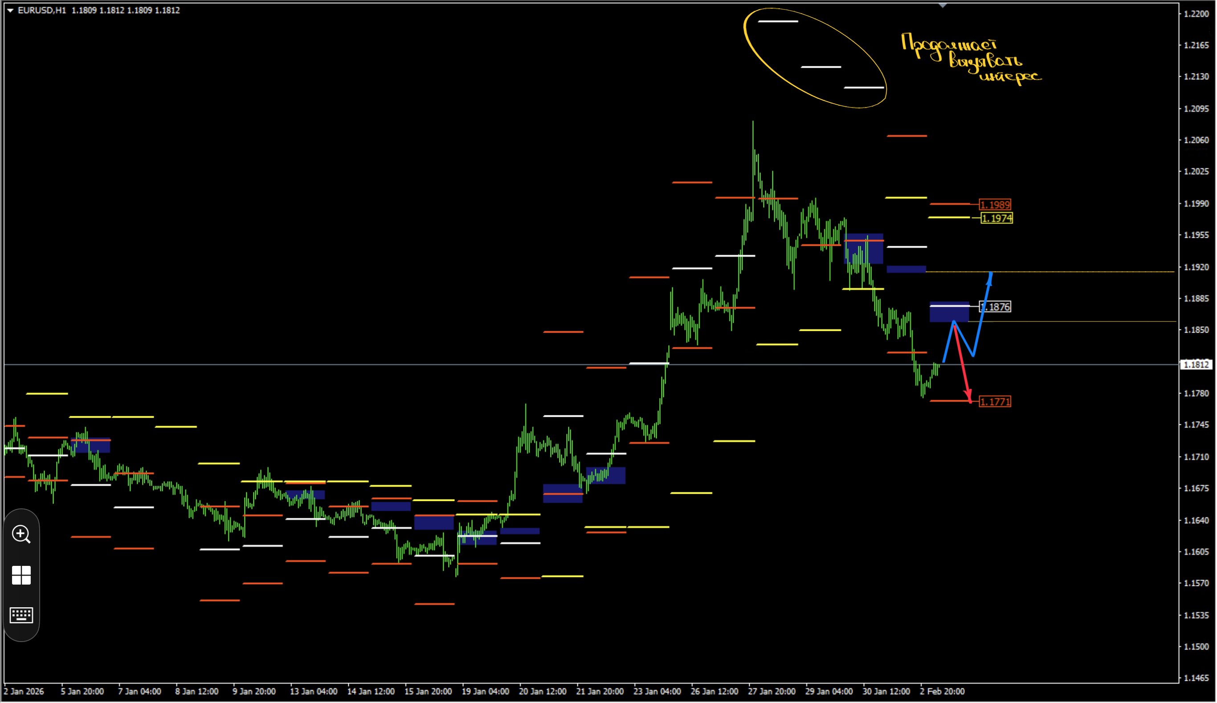Screen dimensions: 1217x703
Task: Click the magnifier zoom-in icon
Action: 21,535
